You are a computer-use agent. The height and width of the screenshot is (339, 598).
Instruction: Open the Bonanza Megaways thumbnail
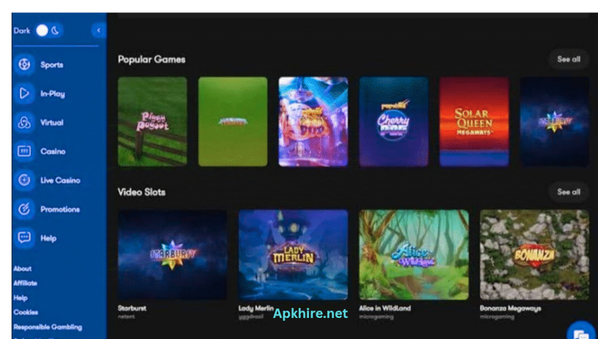point(534,255)
